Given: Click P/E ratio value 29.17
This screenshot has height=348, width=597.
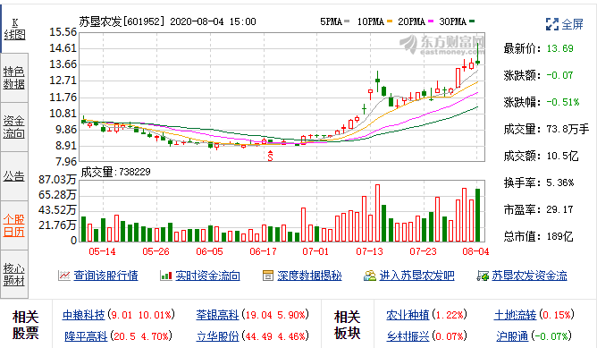Looking at the screenshot, I should point(559,209).
